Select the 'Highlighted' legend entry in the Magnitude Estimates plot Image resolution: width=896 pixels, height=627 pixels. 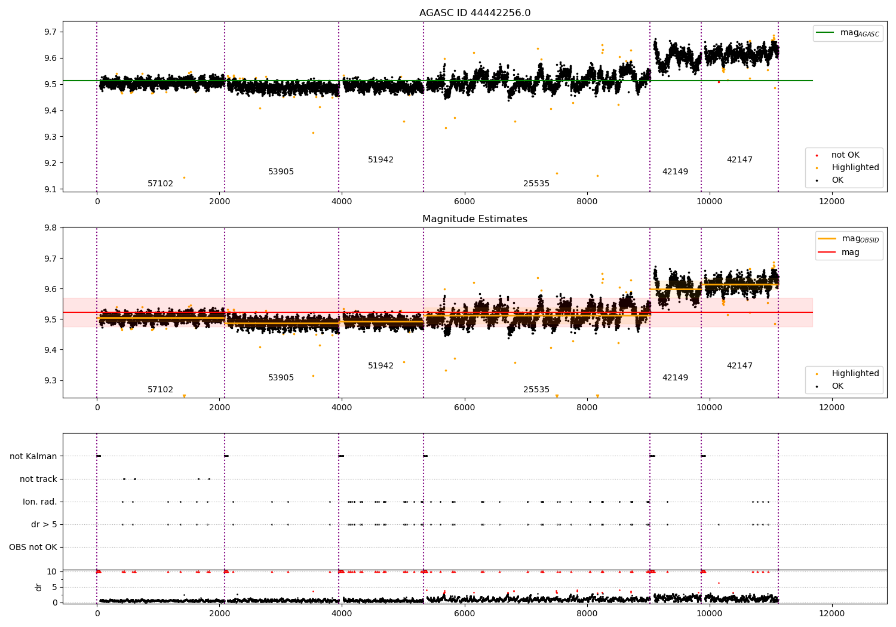pos(855,374)
